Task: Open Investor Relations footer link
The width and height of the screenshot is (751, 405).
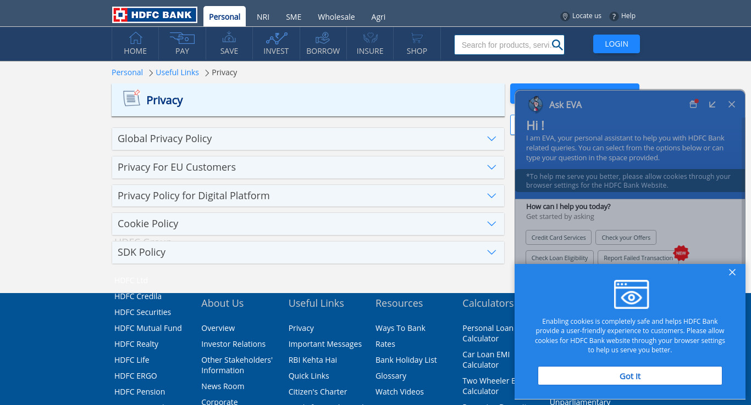Action: coord(233,344)
